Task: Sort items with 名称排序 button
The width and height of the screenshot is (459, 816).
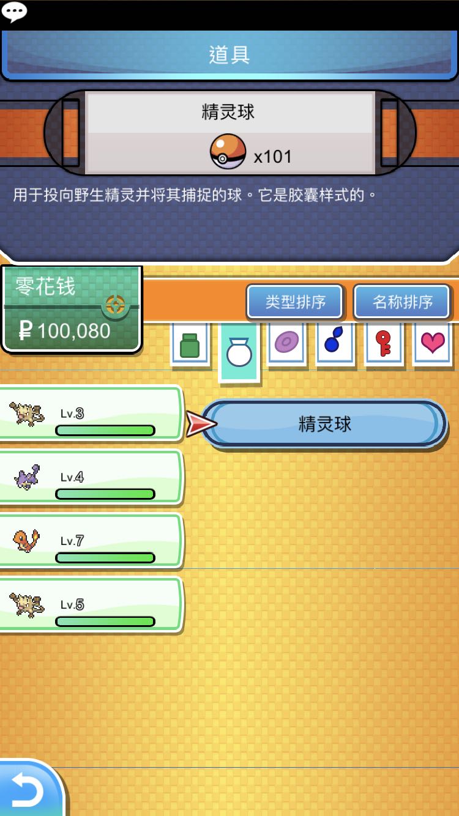Action: coord(402,302)
